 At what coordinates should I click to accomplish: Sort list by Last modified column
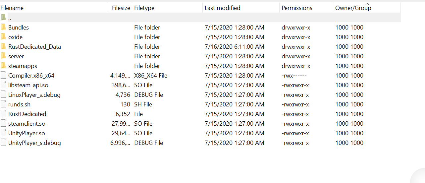222,8
